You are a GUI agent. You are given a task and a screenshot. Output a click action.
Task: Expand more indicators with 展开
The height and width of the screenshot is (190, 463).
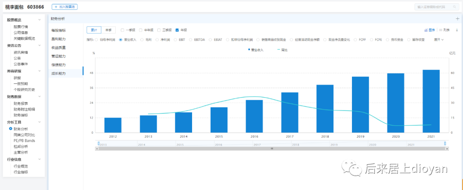click(x=439, y=39)
